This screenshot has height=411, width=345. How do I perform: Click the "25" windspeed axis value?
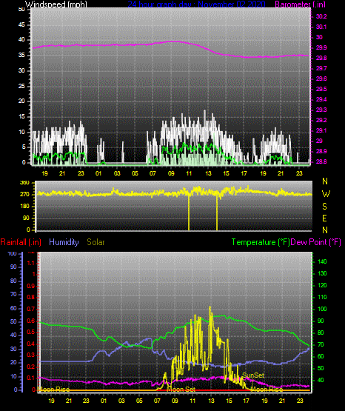pos(21,86)
